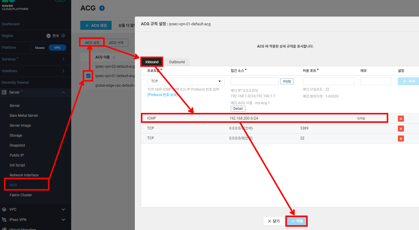Click the ACG 삭제 delete button
This screenshot has height=230, width=419.
[116, 43]
